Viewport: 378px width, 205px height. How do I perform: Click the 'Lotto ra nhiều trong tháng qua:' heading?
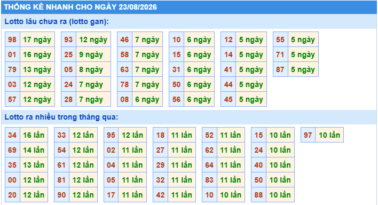(x=61, y=117)
